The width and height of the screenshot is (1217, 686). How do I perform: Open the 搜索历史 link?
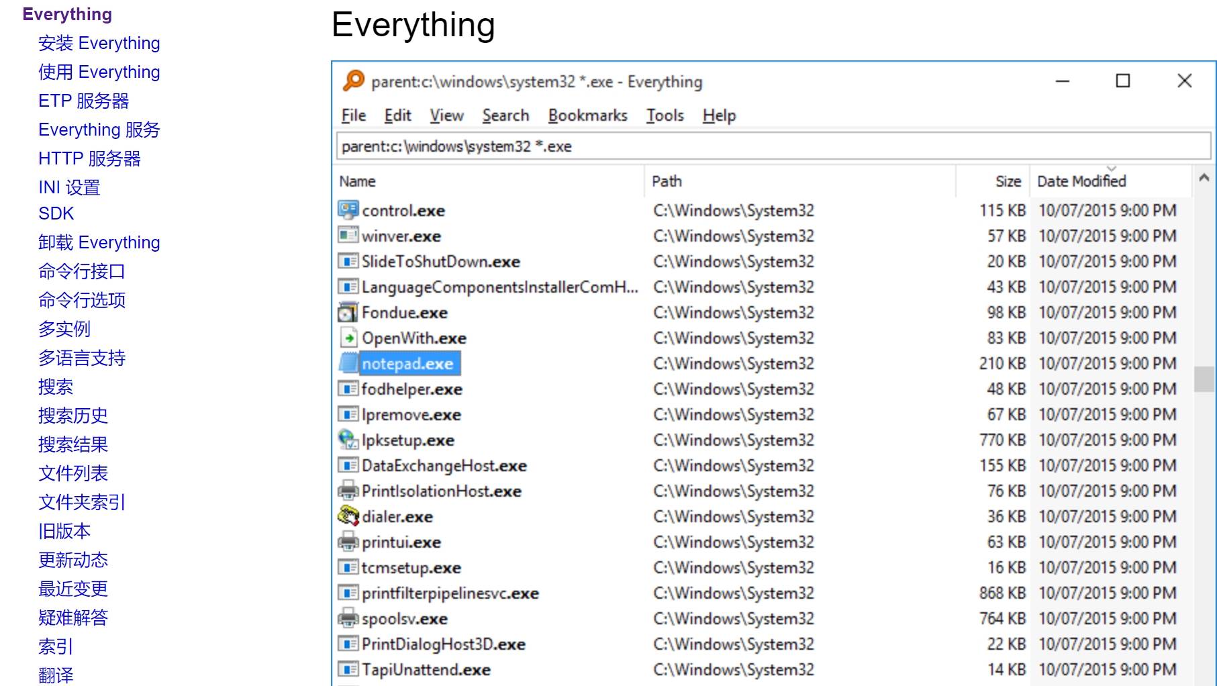pyautogui.click(x=73, y=415)
